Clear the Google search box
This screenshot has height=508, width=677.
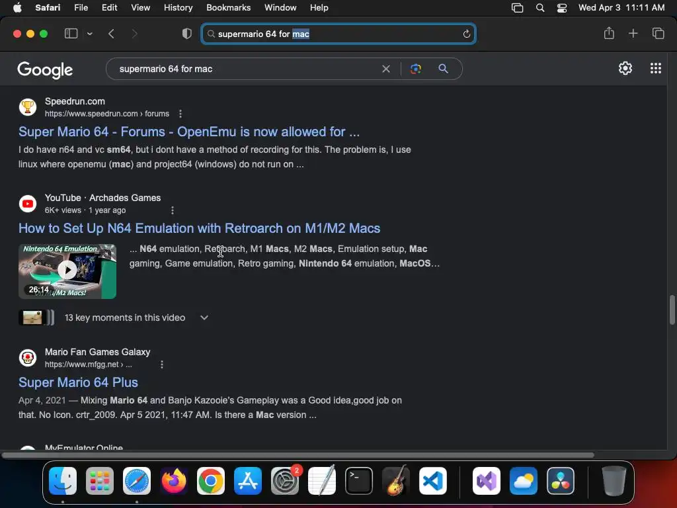pos(386,69)
